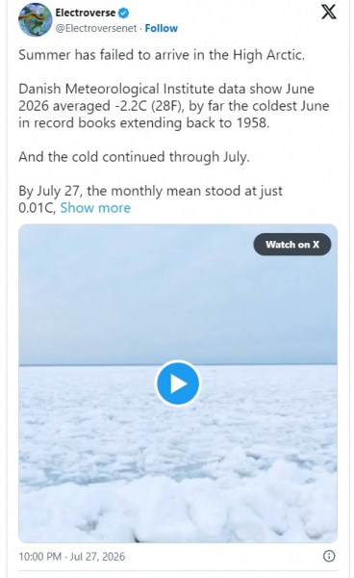Click 'And the cold continued through July' line
Viewport: 354px width, 578px height.
click(134, 157)
